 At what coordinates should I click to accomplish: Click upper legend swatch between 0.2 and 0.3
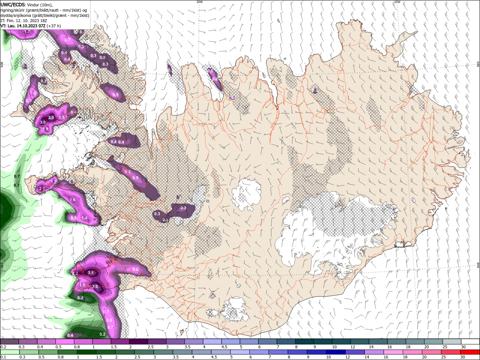point(9,342)
